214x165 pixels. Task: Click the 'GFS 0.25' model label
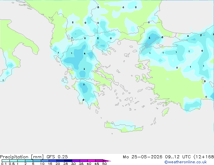57,157
